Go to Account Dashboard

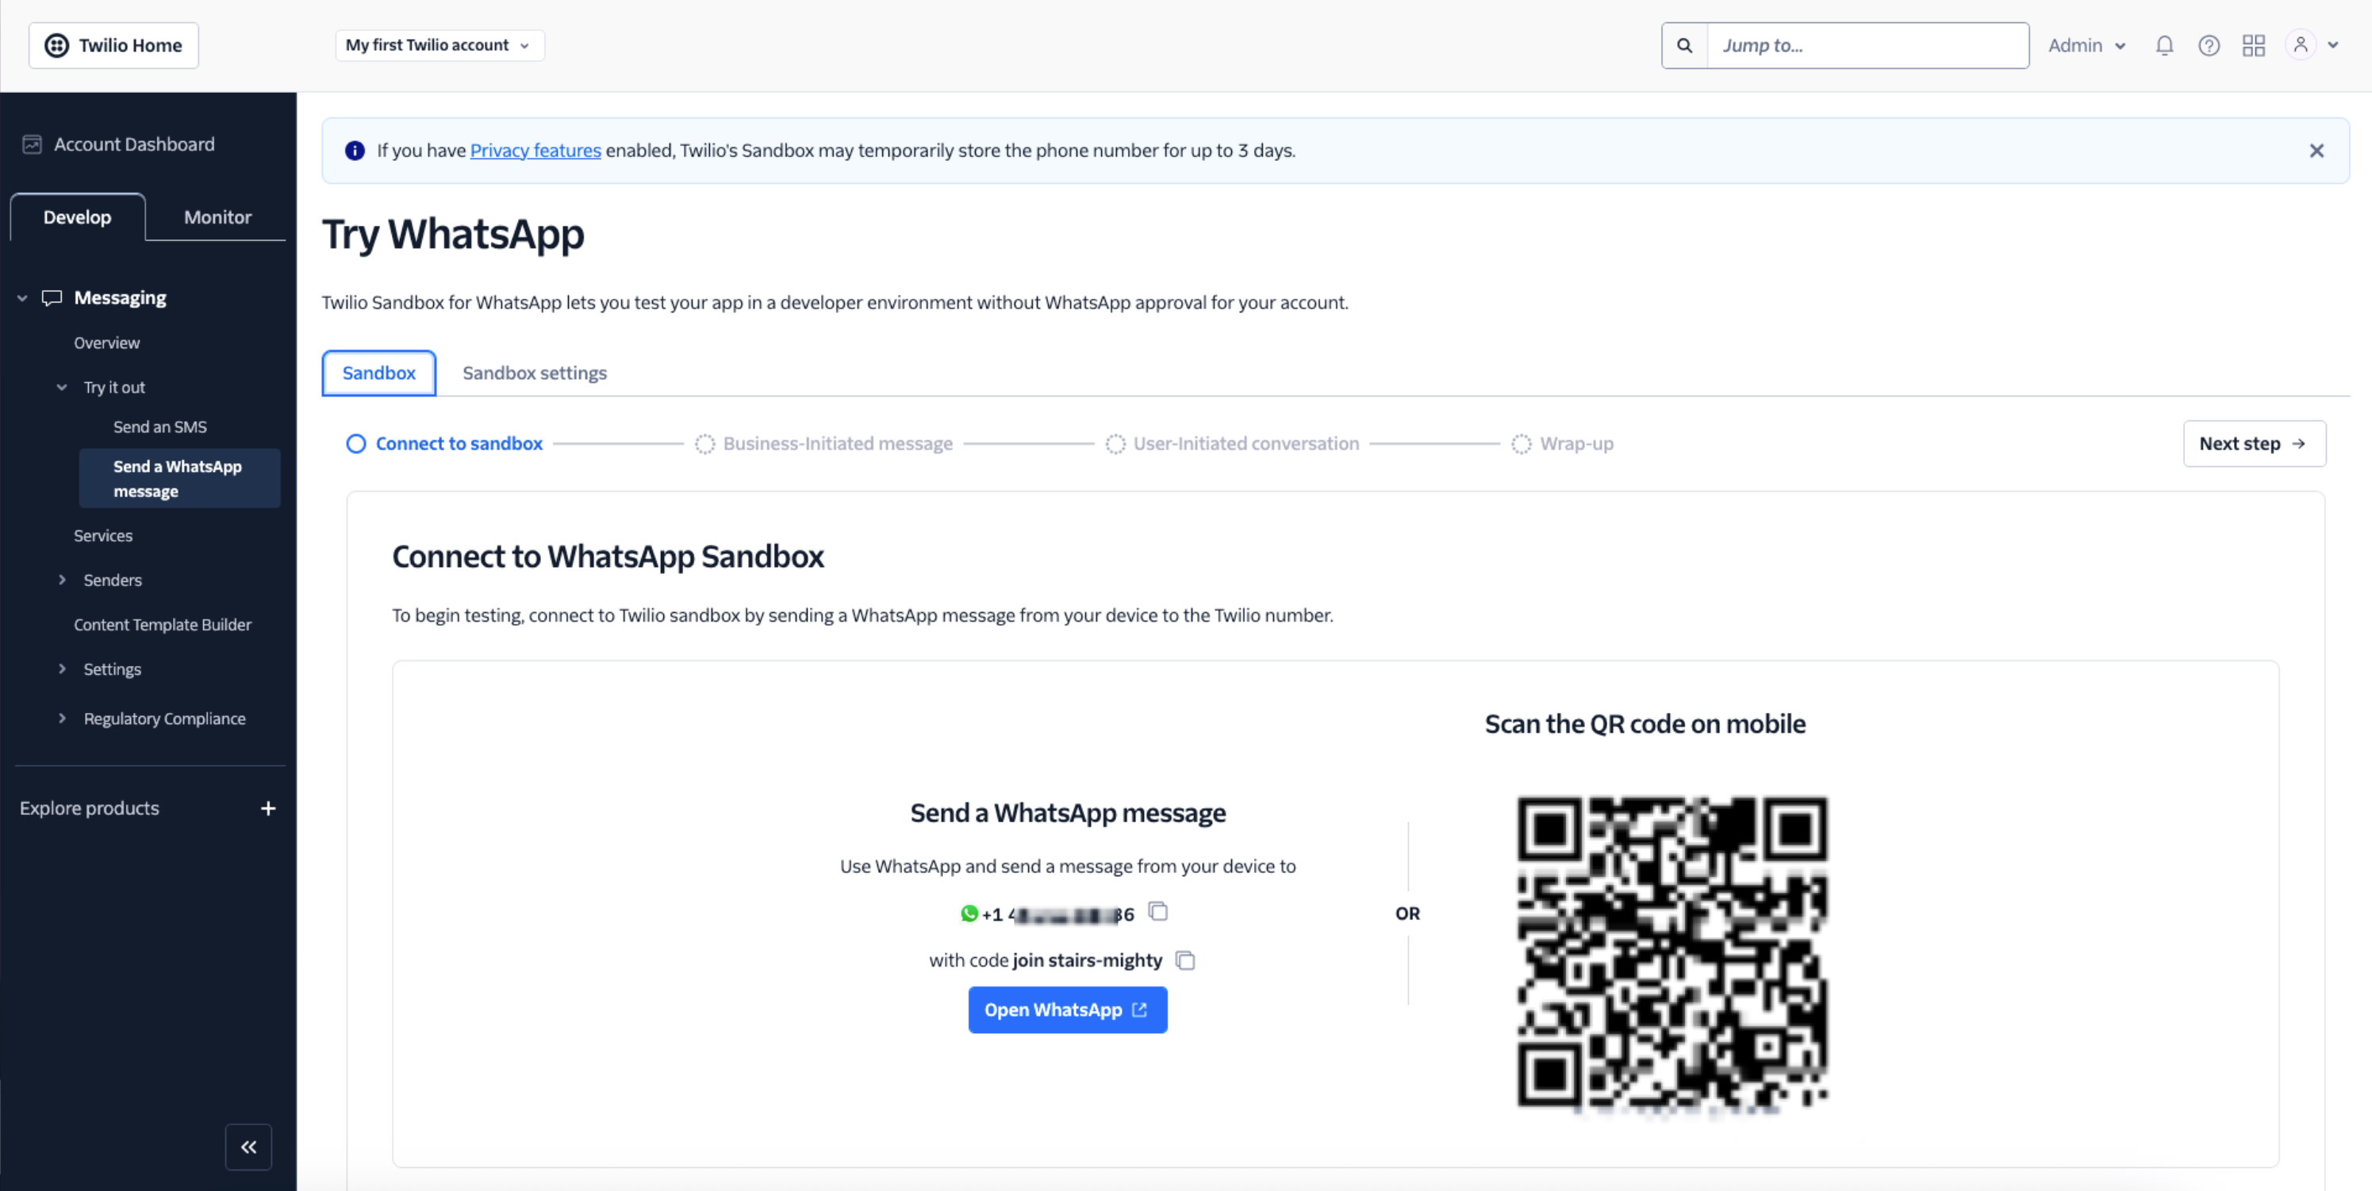click(x=133, y=144)
